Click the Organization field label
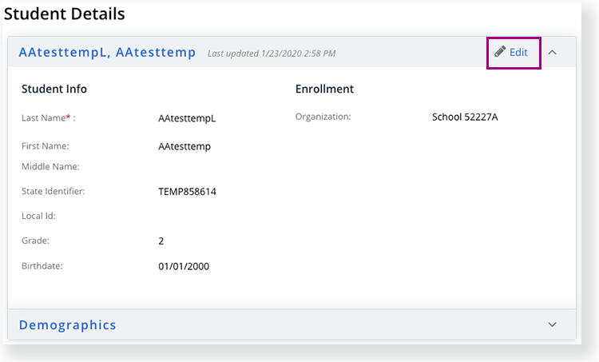This screenshot has width=599, height=362. (x=323, y=117)
